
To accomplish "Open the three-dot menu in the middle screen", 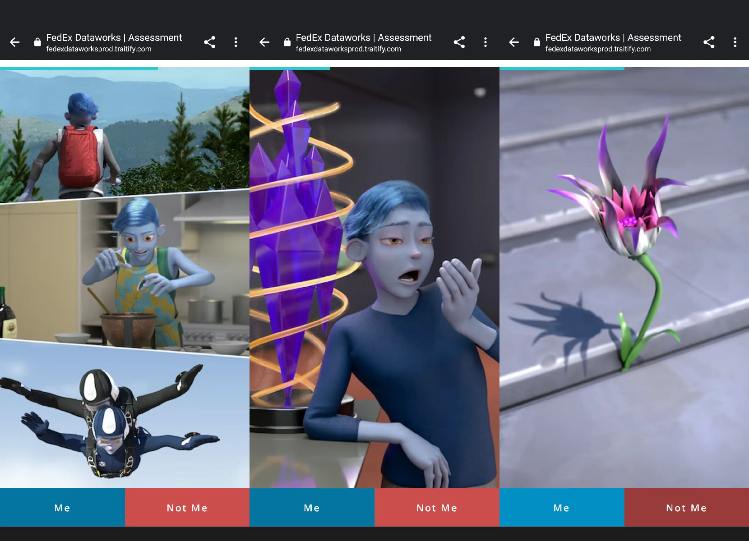I will (x=485, y=42).
